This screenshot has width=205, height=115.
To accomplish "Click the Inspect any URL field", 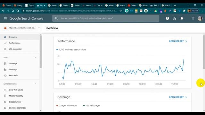I will point(106,19).
